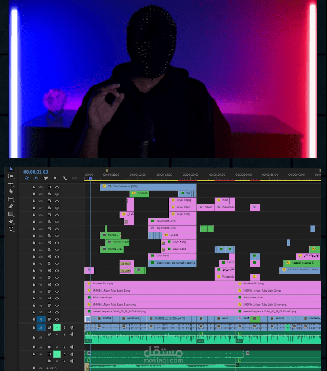Hide track V17 with eye icon
This screenshot has width=327, height=371.
click(x=57, y=208)
